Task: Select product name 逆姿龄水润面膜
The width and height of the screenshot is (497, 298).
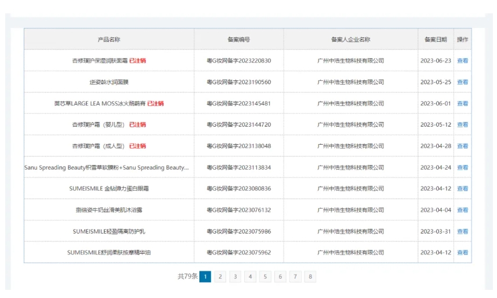Action: (x=109, y=82)
